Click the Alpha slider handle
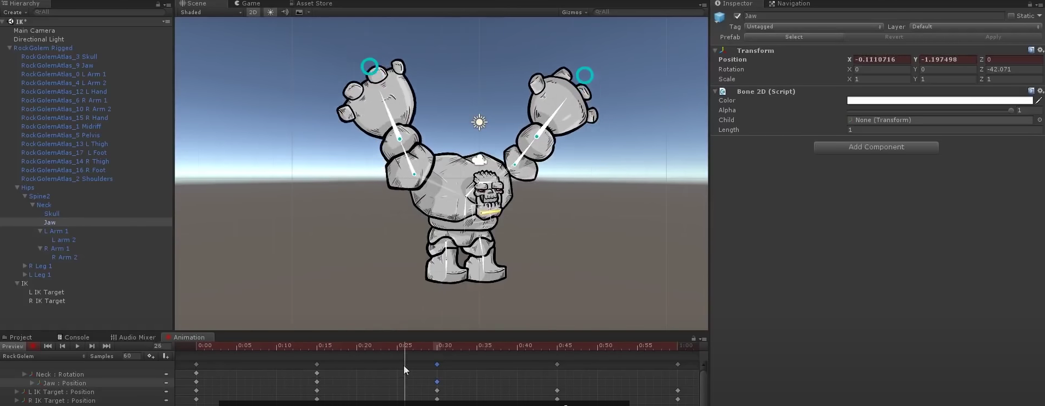1045x406 pixels. (x=1011, y=110)
